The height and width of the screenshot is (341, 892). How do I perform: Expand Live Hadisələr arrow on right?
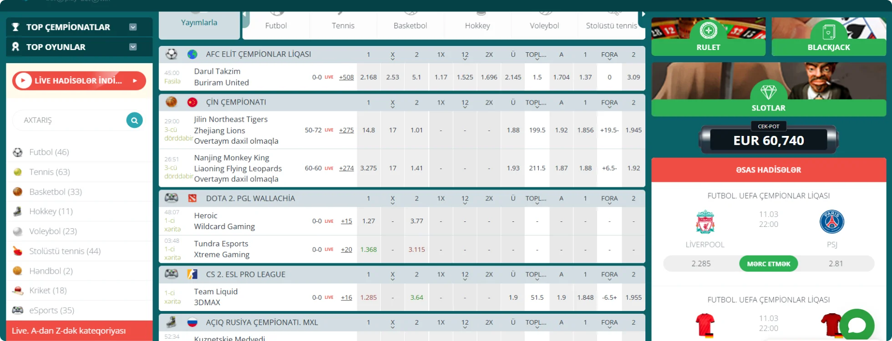click(135, 81)
